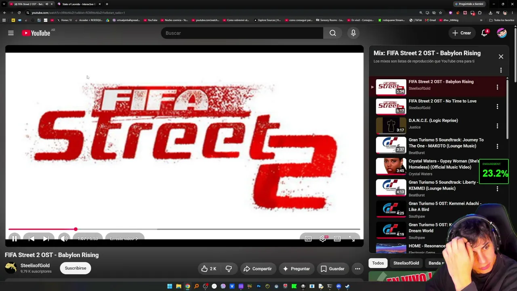Toggle subtitles on the player
517x291 pixels.
coord(308,239)
